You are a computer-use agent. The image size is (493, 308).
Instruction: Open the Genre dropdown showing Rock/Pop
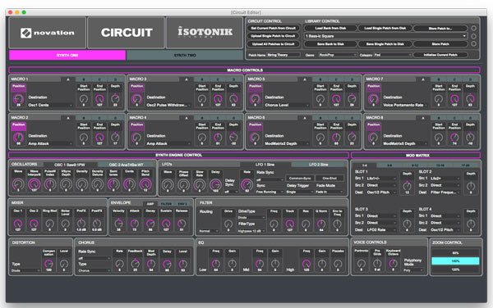338,55
